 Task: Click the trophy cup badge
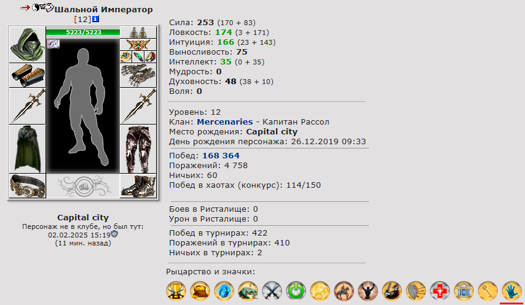pos(176,291)
